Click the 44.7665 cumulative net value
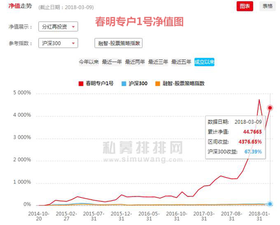 pyautogui.click(x=252, y=132)
